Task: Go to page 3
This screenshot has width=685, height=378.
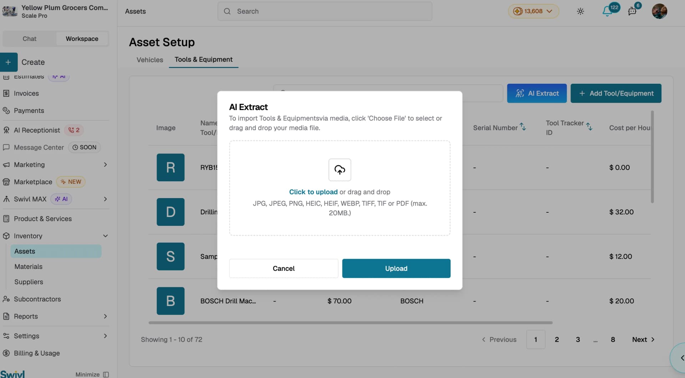Action: (578, 340)
